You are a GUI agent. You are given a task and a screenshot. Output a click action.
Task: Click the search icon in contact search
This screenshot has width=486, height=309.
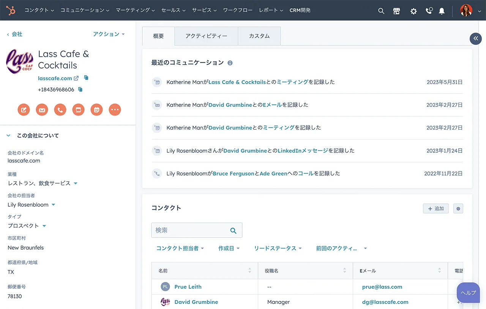tap(233, 230)
